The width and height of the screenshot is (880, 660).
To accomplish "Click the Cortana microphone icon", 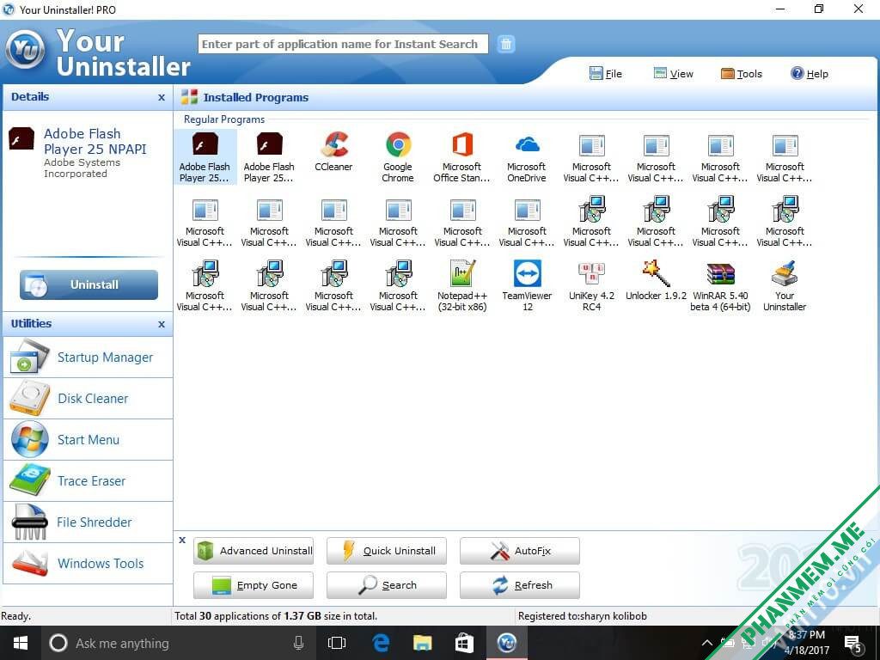I will pos(298,643).
